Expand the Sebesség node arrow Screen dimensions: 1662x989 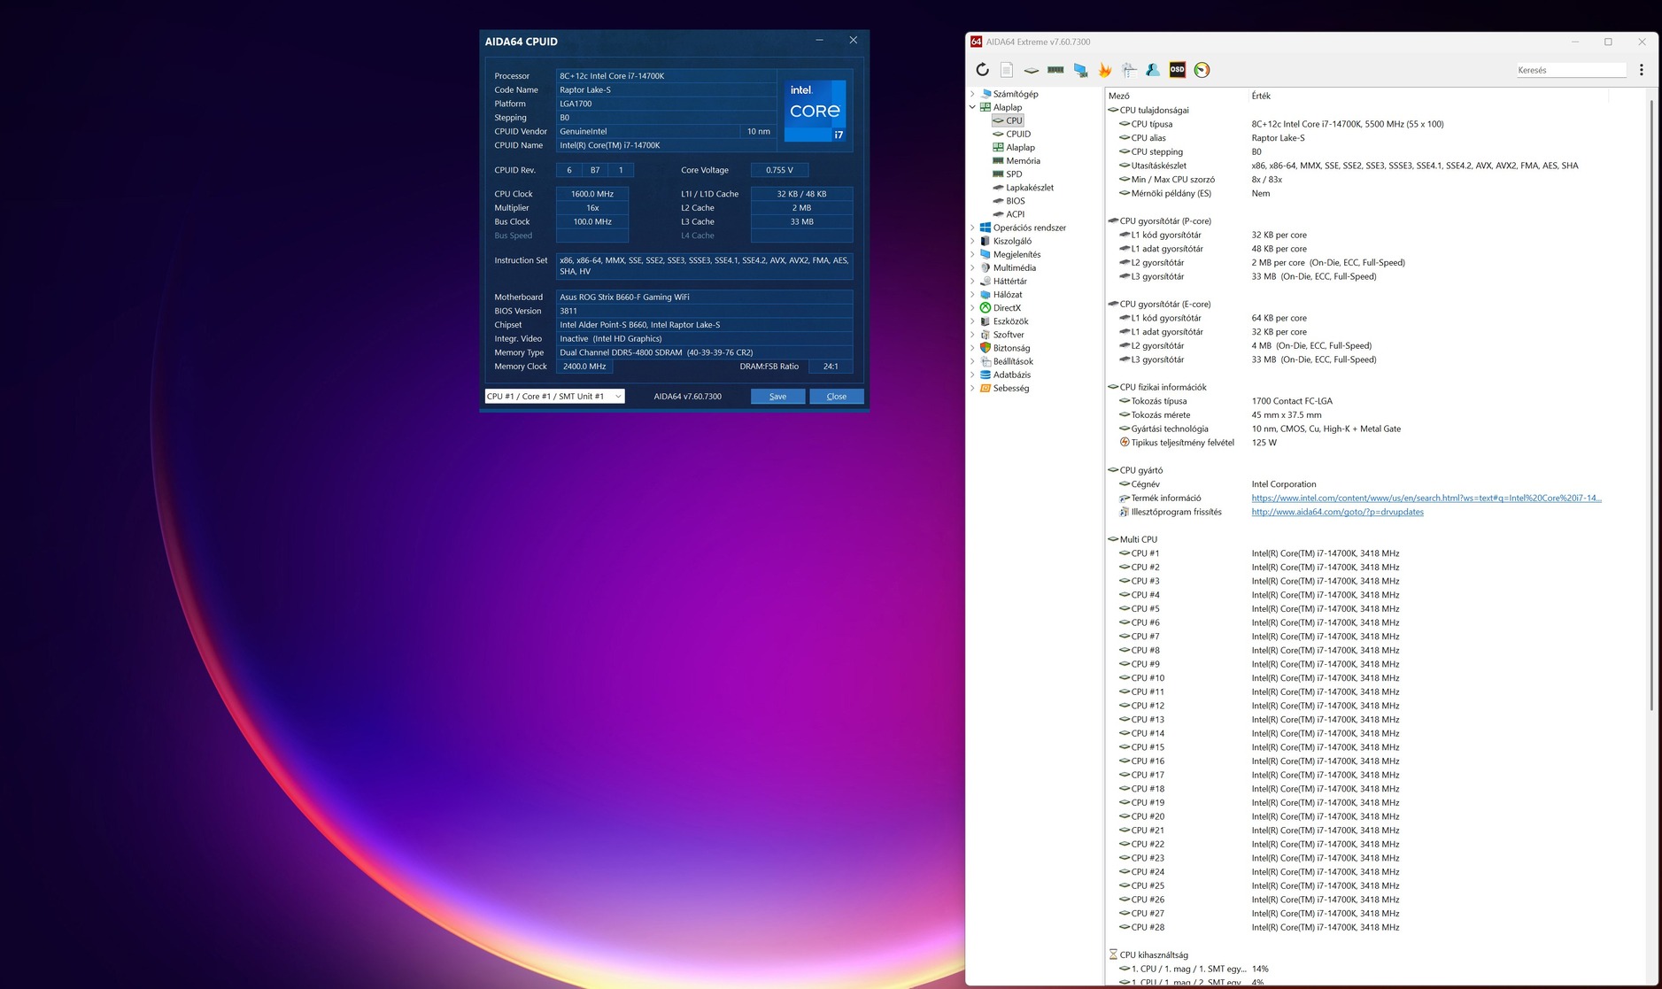(x=972, y=388)
